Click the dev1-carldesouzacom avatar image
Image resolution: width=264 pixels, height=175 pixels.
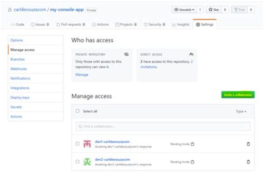(87, 144)
